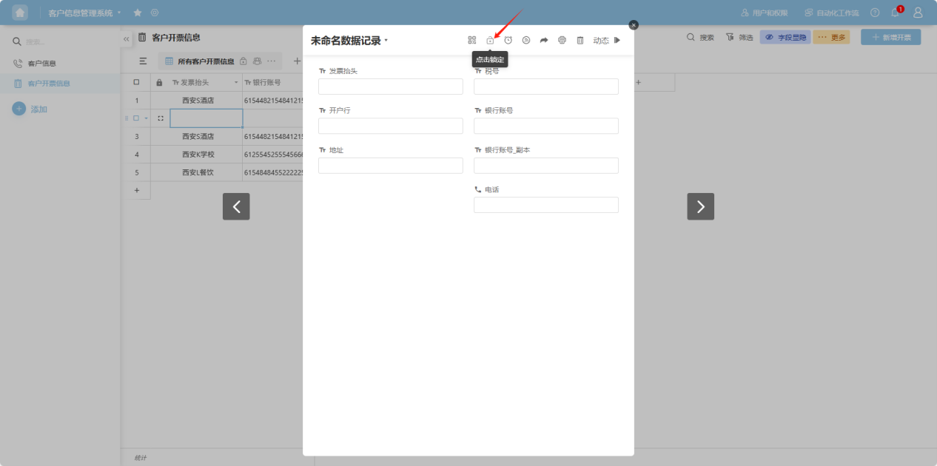The image size is (937, 466).
Task: Toggle field visibility with 字段显隐
Action: pos(785,37)
